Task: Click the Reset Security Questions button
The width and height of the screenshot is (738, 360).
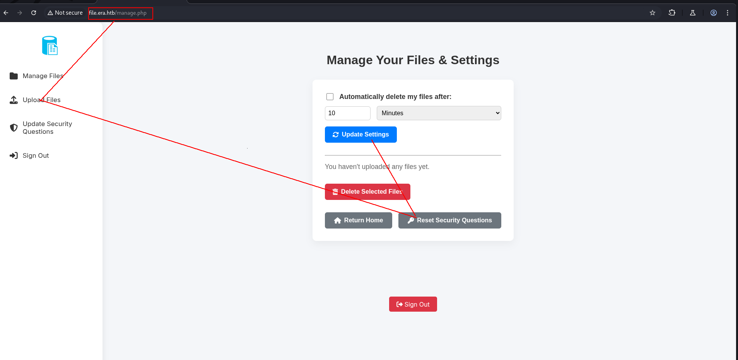Action: [449, 220]
